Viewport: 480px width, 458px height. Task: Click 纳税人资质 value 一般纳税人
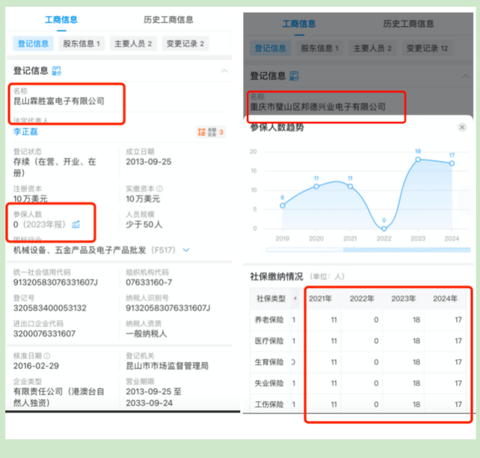click(x=146, y=334)
